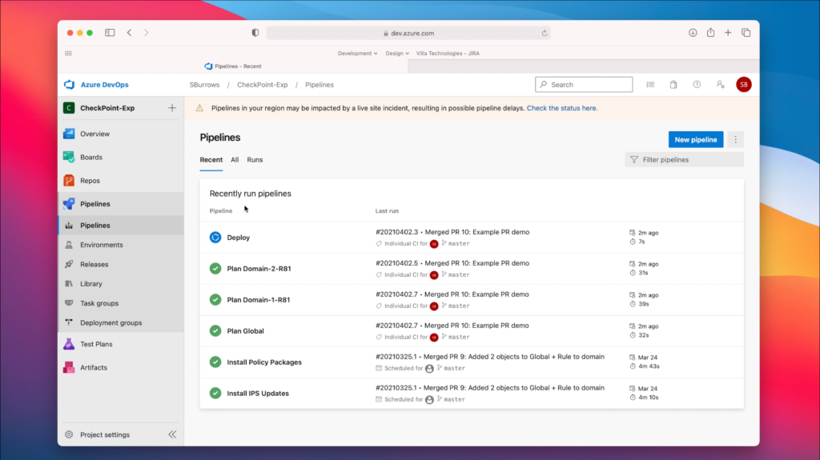Open the Install IPS Updates pipeline
This screenshot has width=820, height=460.
257,394
